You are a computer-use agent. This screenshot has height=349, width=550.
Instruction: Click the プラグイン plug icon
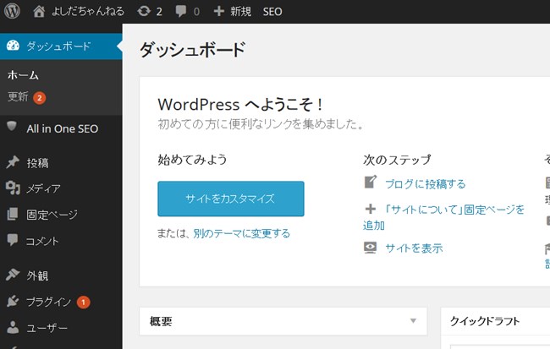click(x=13, y=301)
